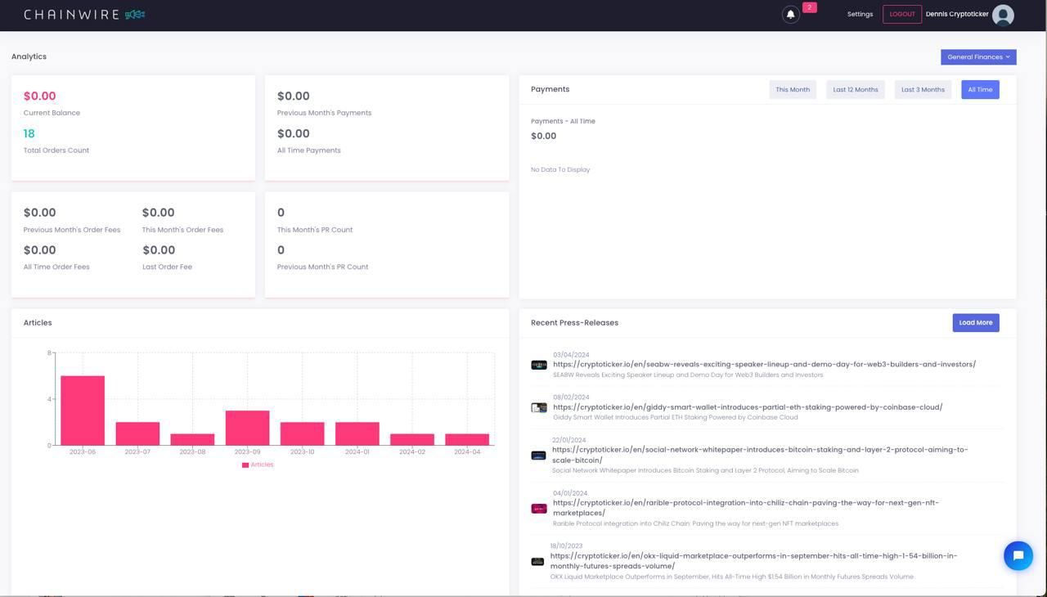Click the user profile avatar

[1003, 15]
